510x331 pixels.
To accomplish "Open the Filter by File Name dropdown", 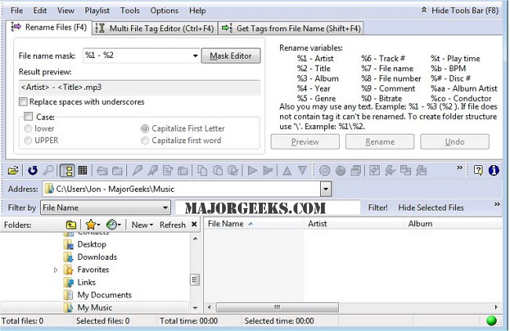I will (x=166, y=207).
